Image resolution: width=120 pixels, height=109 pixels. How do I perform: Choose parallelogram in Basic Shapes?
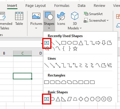69,99
